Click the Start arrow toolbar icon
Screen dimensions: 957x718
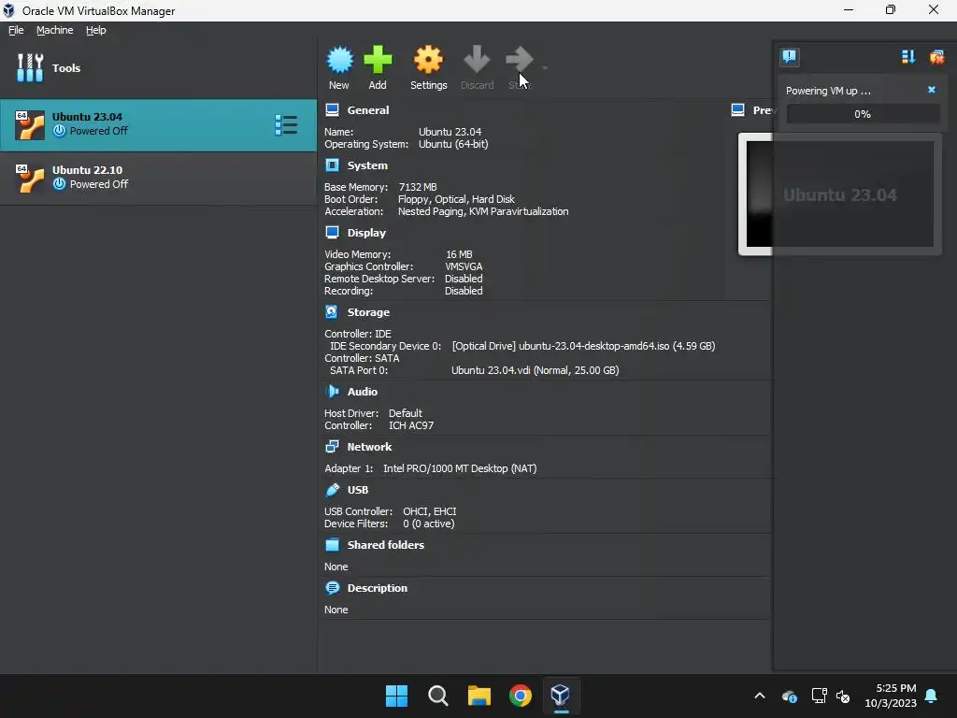(520, 60)
